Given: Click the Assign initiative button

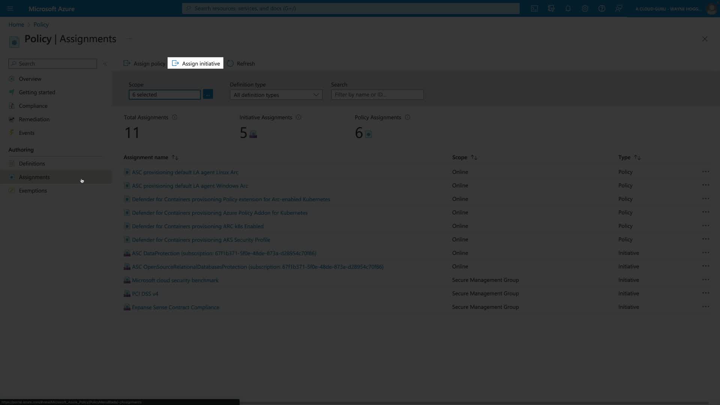Looking at the screenshot, I should coord(195,63).
